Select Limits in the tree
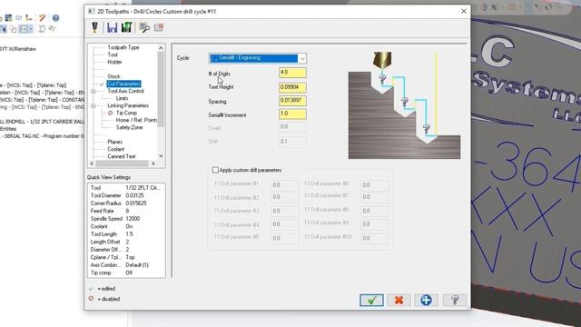 122,98
